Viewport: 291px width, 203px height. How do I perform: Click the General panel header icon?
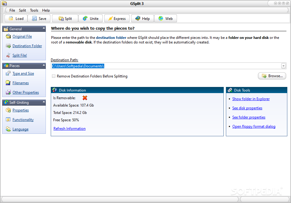pos(6,29)
